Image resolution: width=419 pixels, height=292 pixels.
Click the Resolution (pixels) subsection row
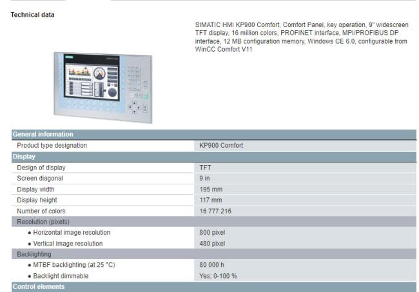coord(44,221)
